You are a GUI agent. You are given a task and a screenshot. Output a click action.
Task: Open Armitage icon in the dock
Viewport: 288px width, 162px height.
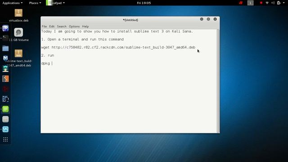coord(5,69)
